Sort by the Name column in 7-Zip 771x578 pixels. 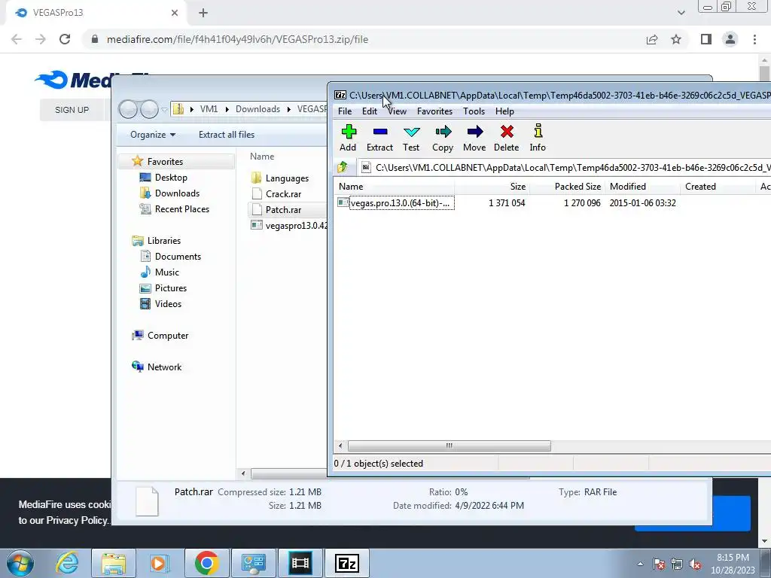point(395,187)
